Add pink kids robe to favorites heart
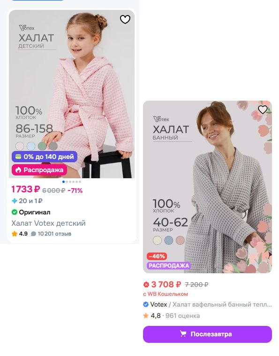 click(125, 19)
